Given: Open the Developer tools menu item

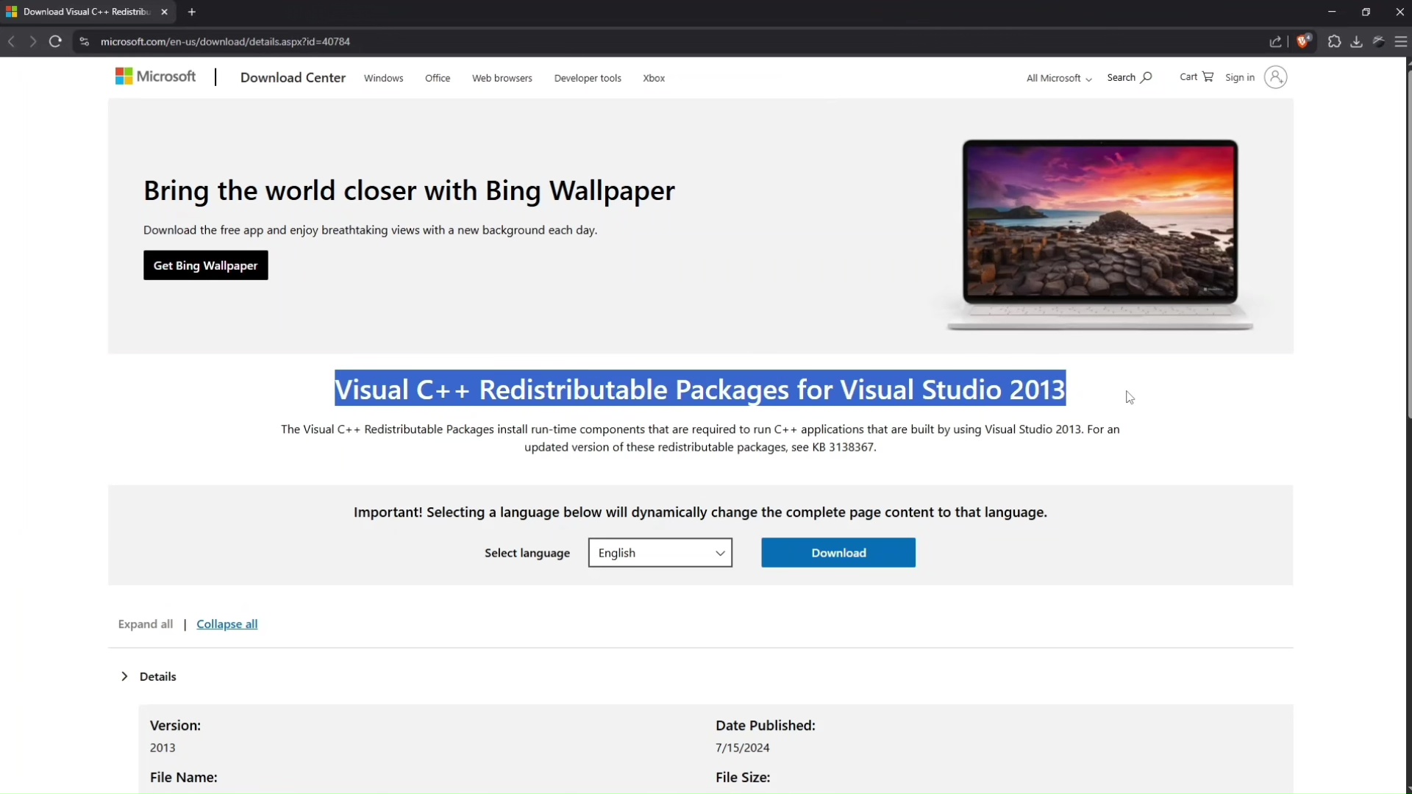Looking at the screenshot, I should click(x=588, y=78).
